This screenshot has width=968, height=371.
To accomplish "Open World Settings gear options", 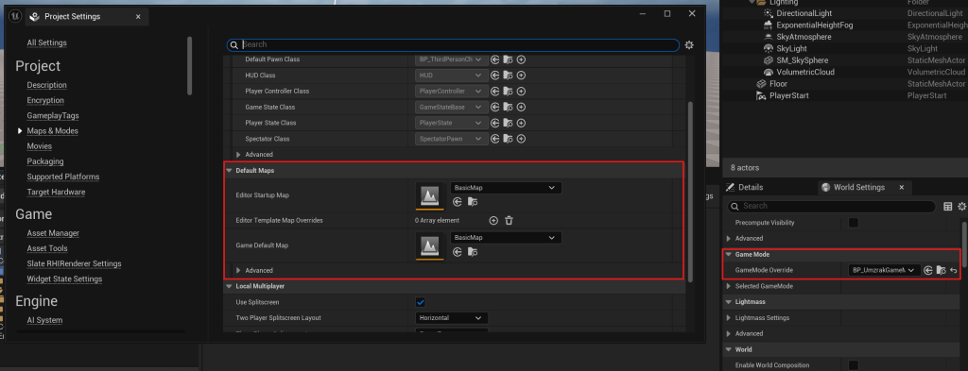I will [x=961, y=207].
